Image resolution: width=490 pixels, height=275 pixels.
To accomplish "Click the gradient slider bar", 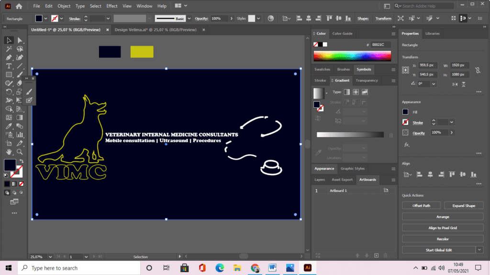I will 350,135.
